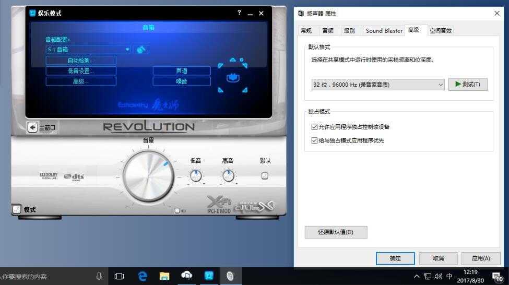Screen dimensions: 509x285
Task: Switch to the Sound Blaster tab
Action: [384, 31]
